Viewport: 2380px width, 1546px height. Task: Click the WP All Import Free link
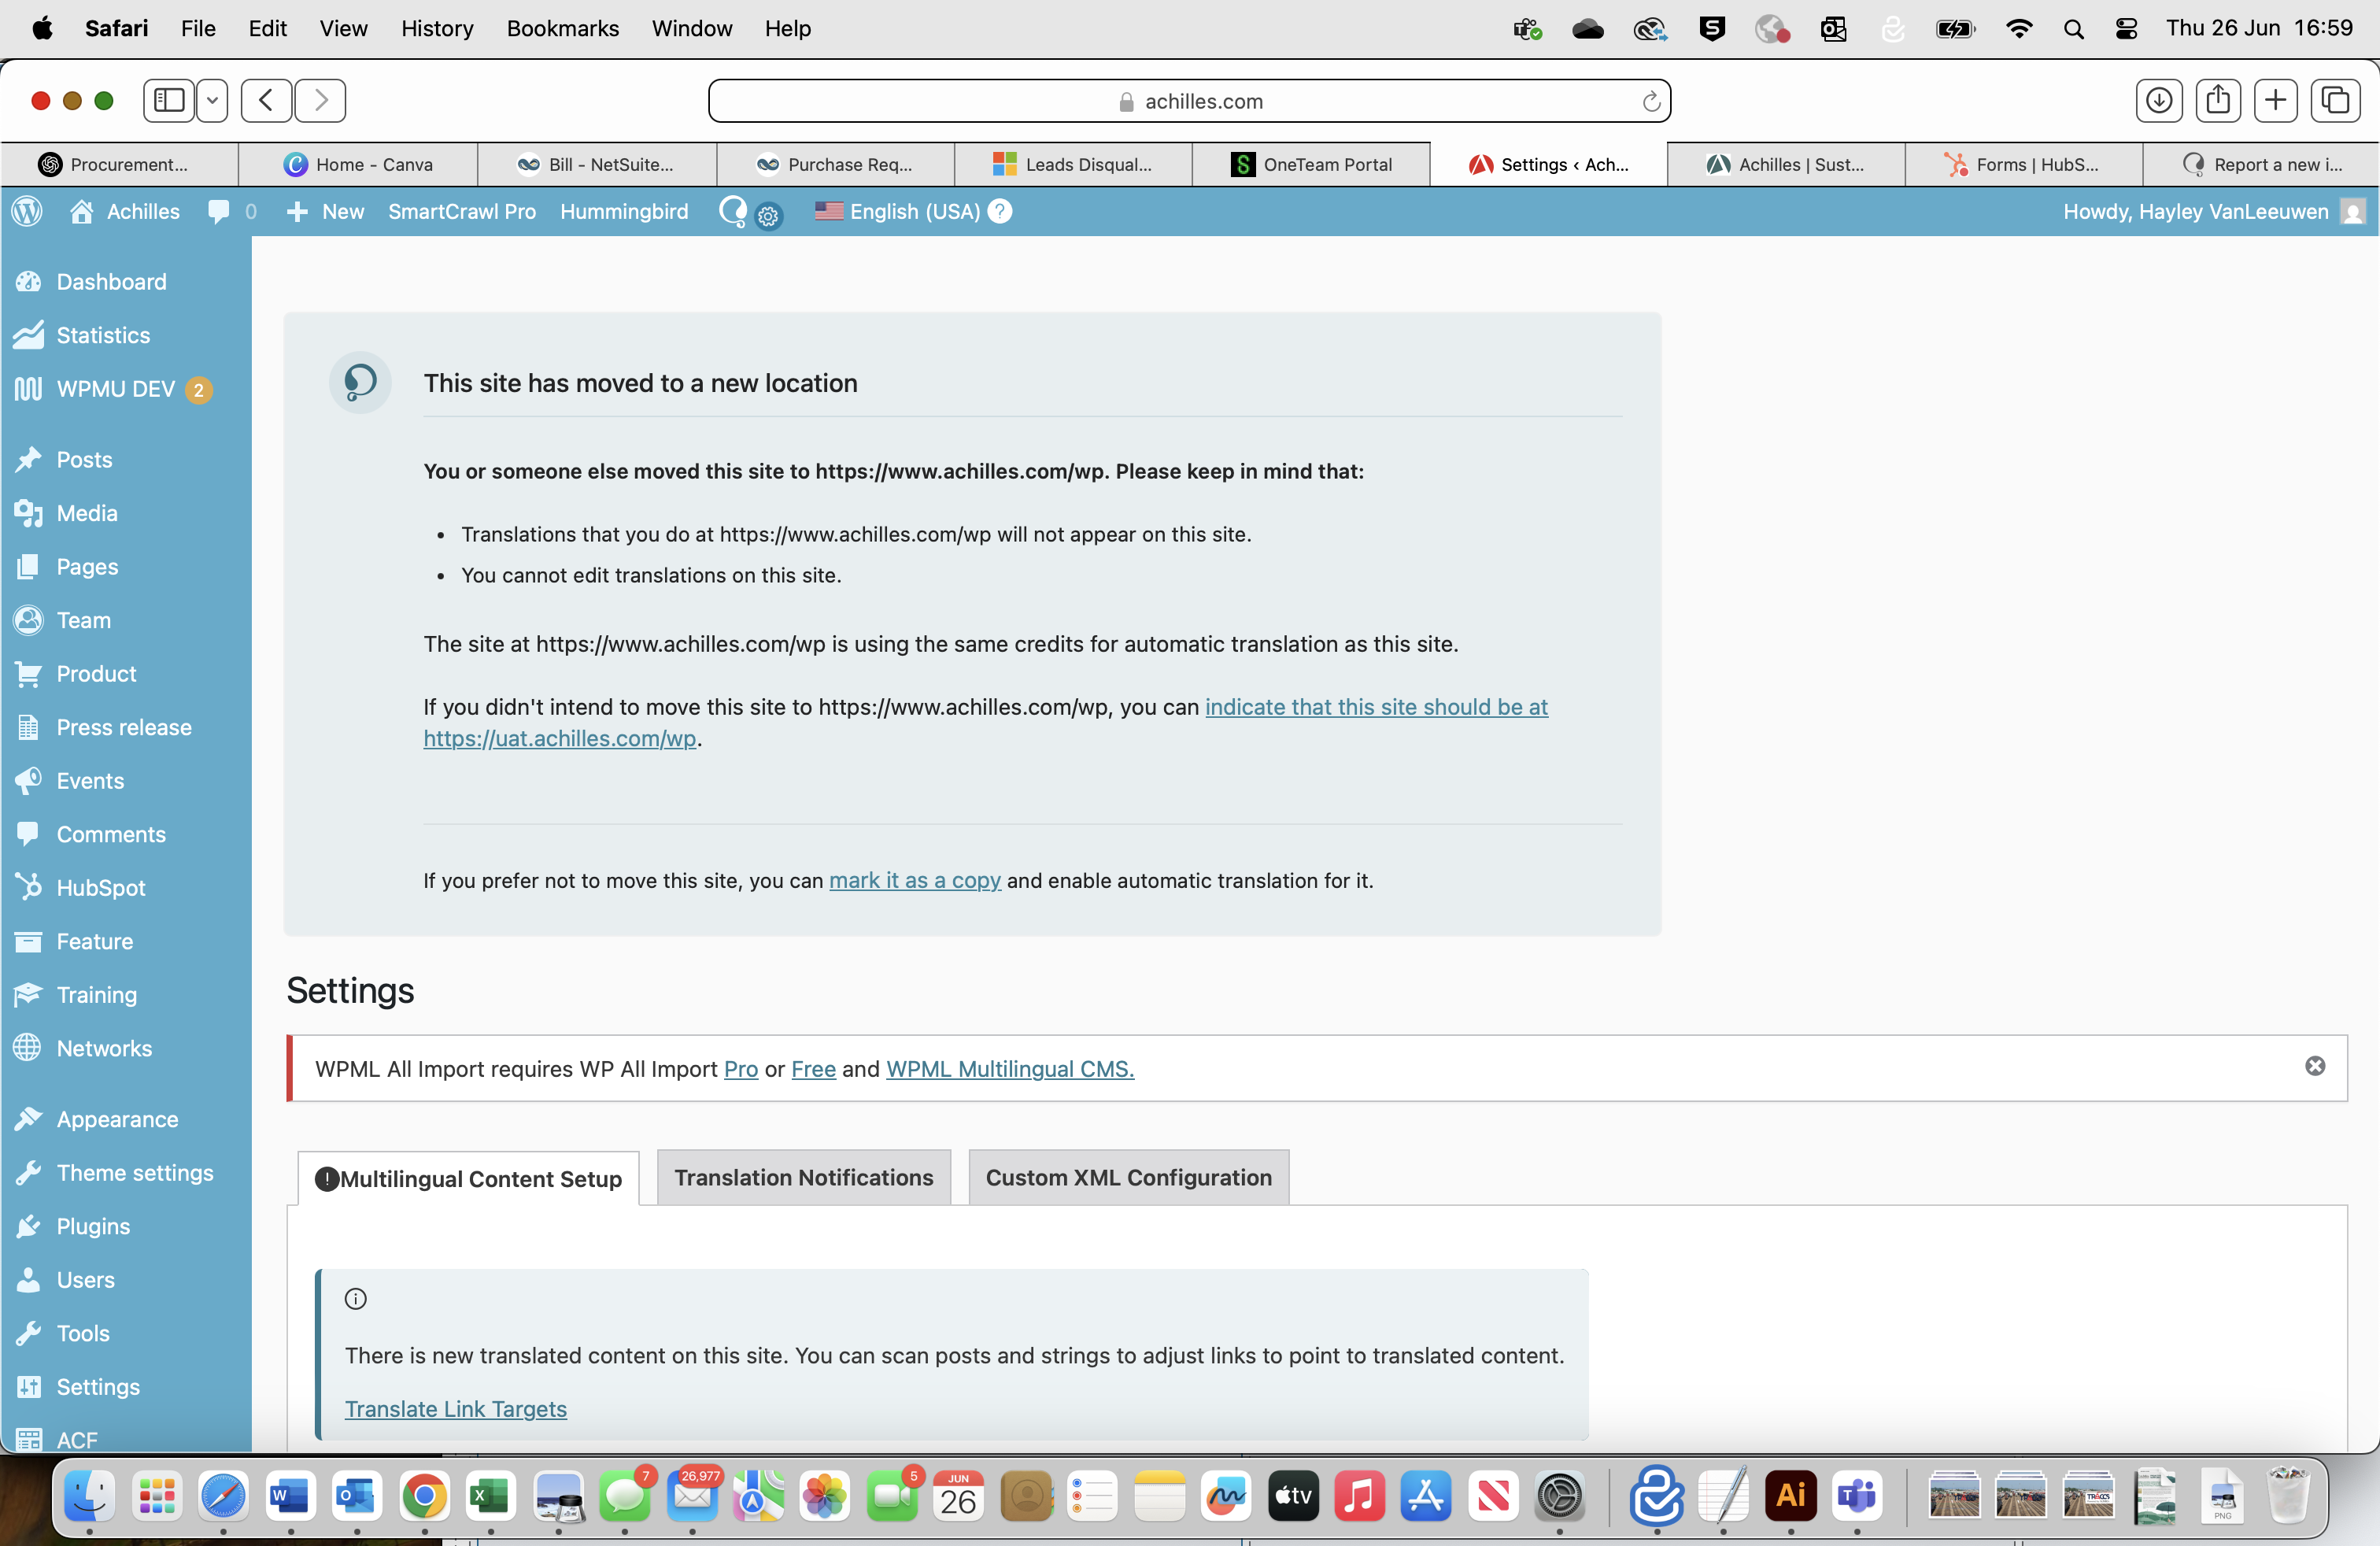(x=813, y=1069)
